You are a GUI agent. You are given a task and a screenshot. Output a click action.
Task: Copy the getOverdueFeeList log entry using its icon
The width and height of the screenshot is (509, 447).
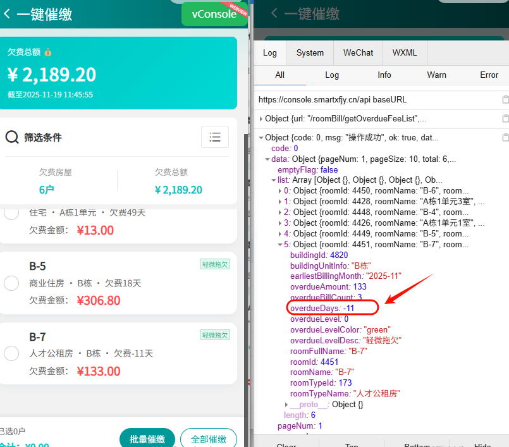click(505, 119)
